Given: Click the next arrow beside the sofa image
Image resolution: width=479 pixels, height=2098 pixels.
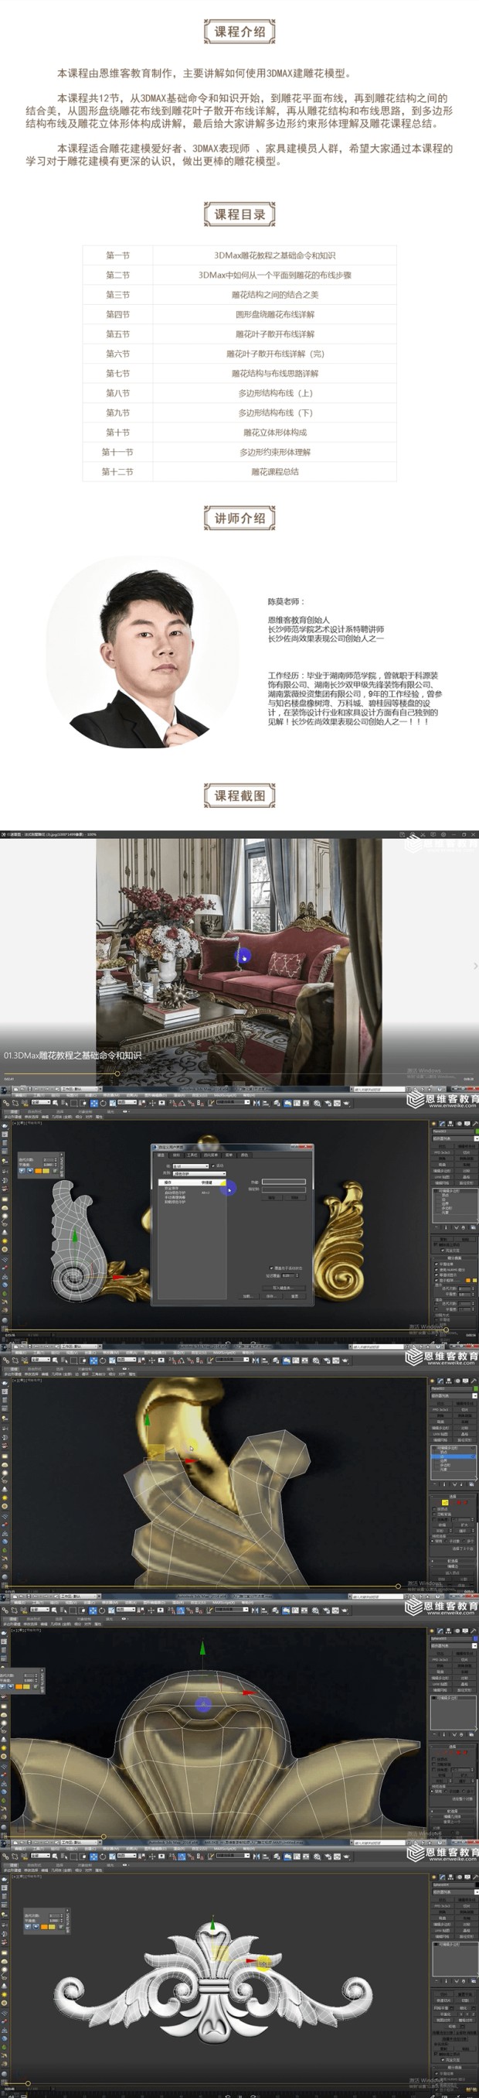Looking at the screenshot, I should coord(475,966).
